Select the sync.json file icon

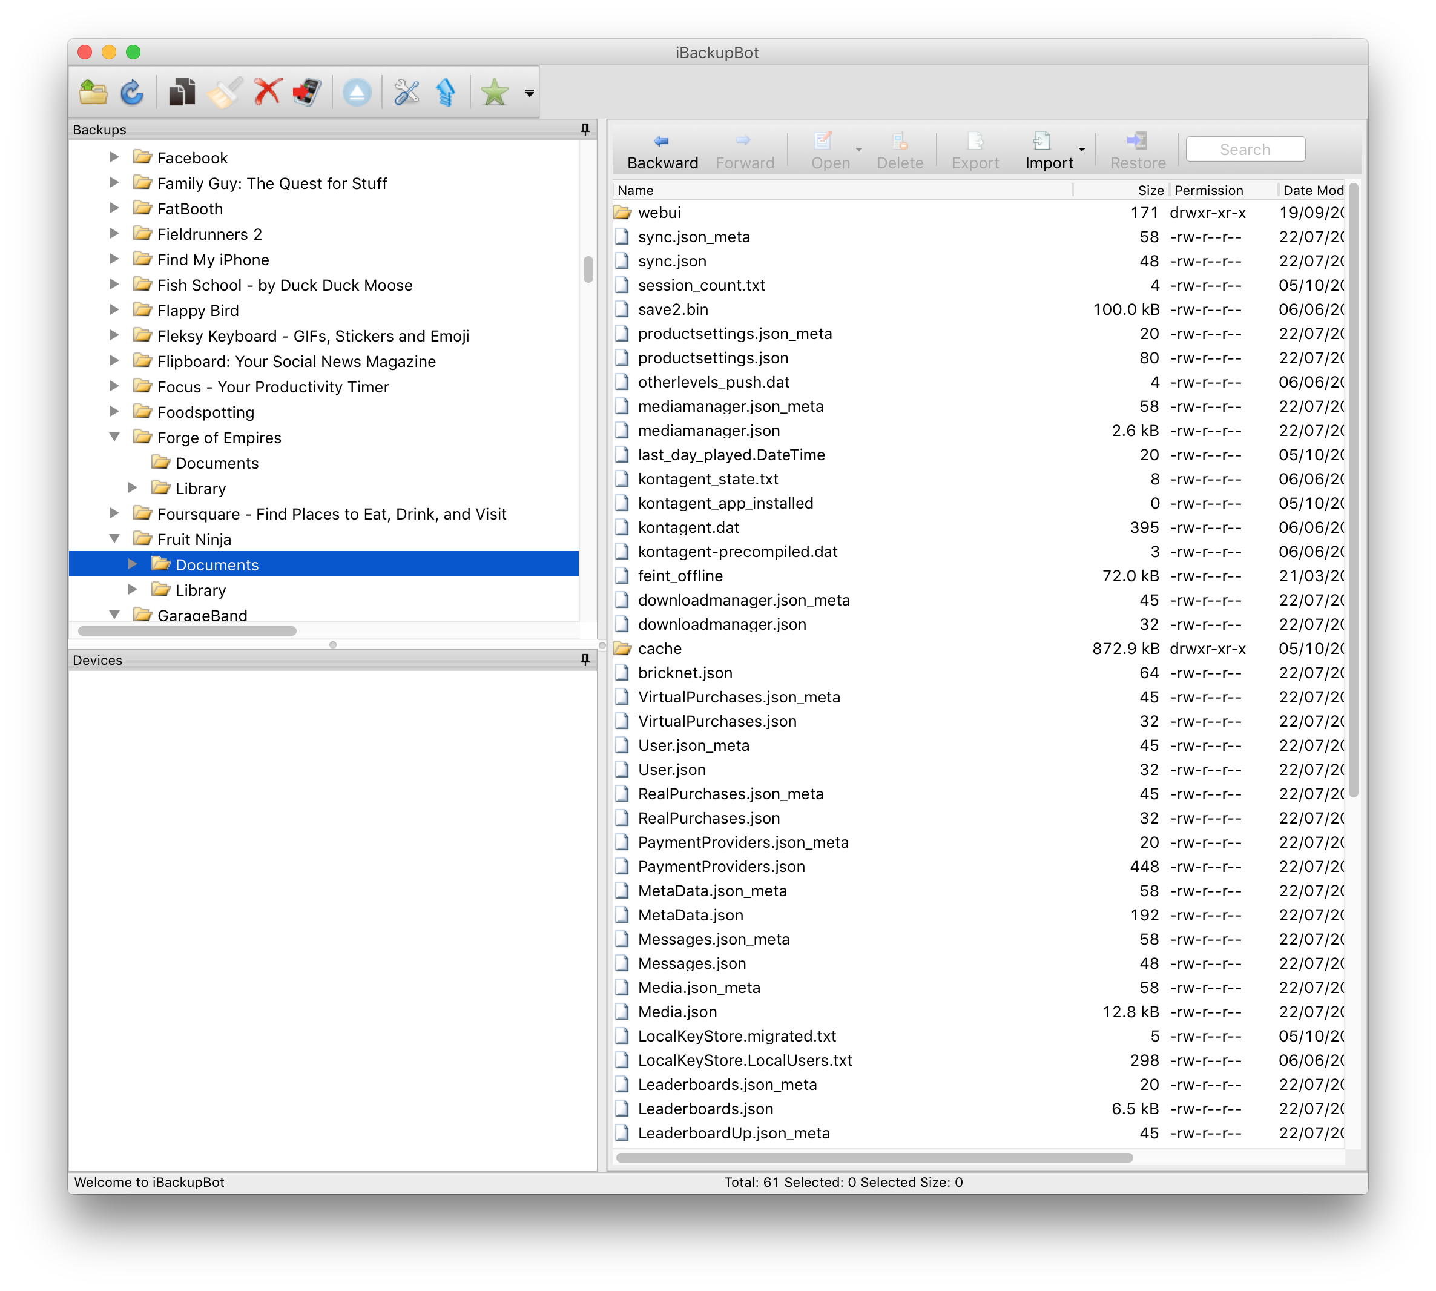(622, 261)
